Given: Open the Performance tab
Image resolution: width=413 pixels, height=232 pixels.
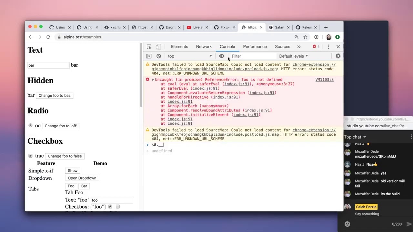Looking at the screenshot, I should (255, 47).
